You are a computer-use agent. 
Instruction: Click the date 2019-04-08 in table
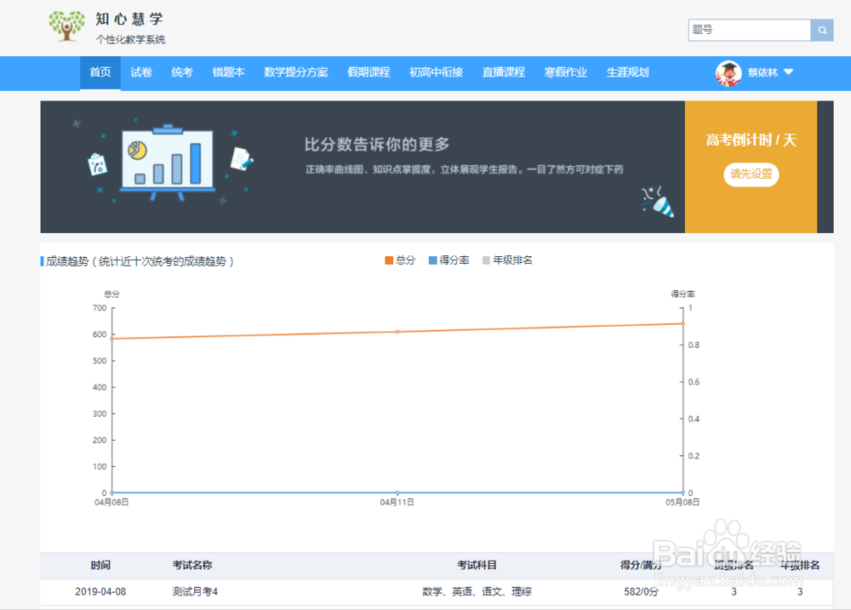(100, 591)
